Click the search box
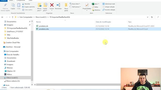 (x=158, y=17)
